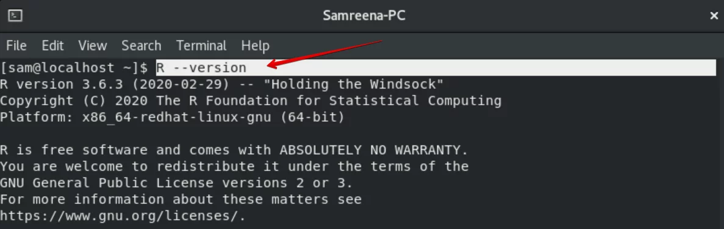
Task: Click the Copyright R Foundation line
Action: [x=251, y=100]
